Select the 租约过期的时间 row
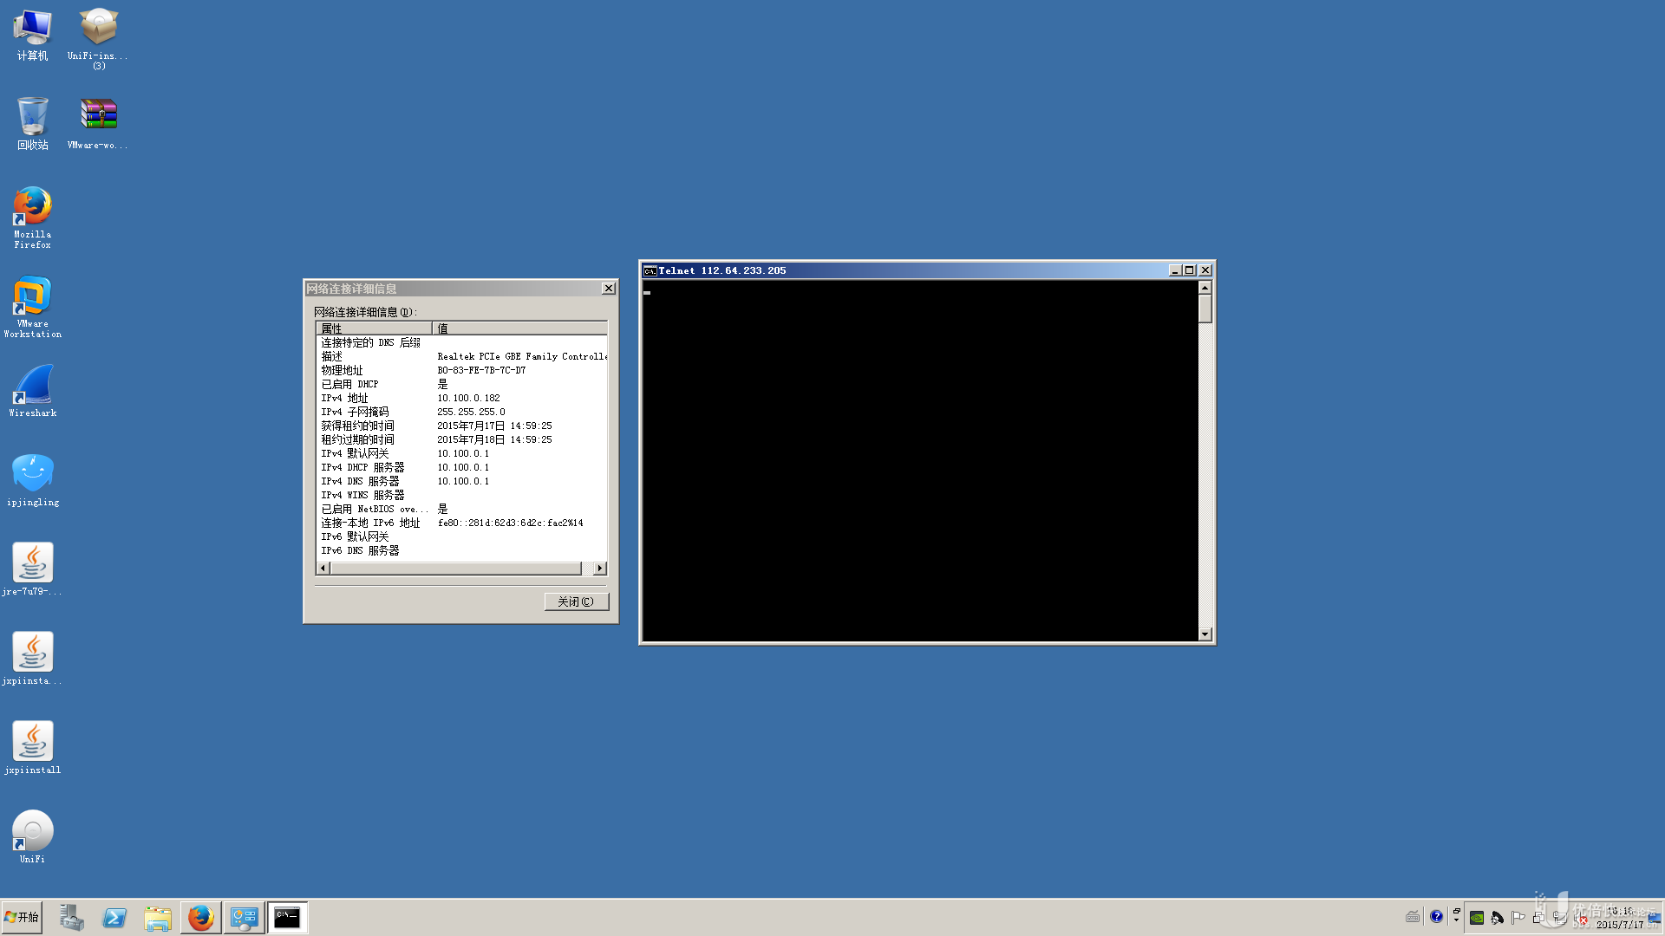The height and width of the screenshot is (936, 1665). click(x=461, y=439)
